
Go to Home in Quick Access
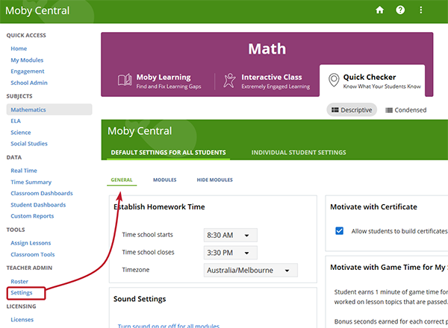point(19,48)
